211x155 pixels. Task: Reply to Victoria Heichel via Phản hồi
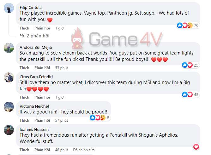(42, 120)
